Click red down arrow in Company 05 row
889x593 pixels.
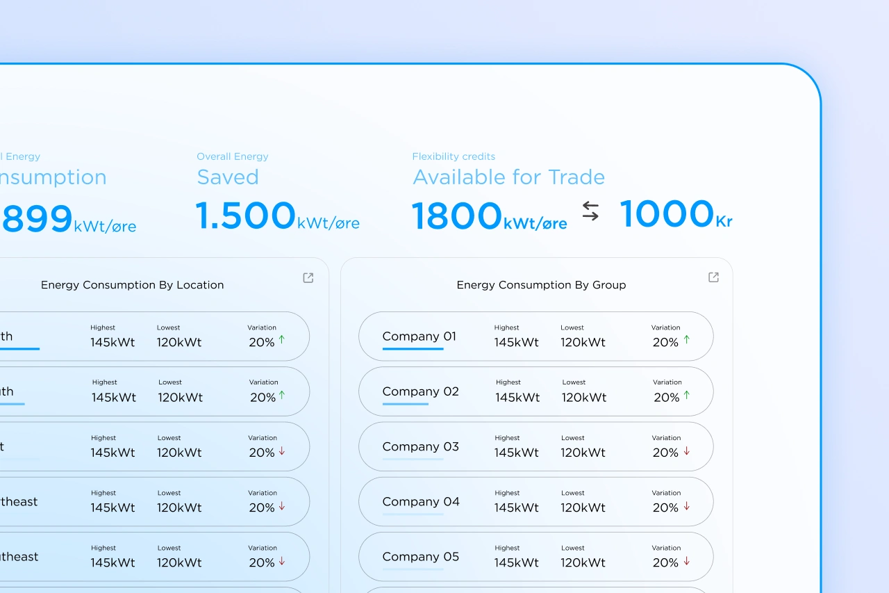687,561
